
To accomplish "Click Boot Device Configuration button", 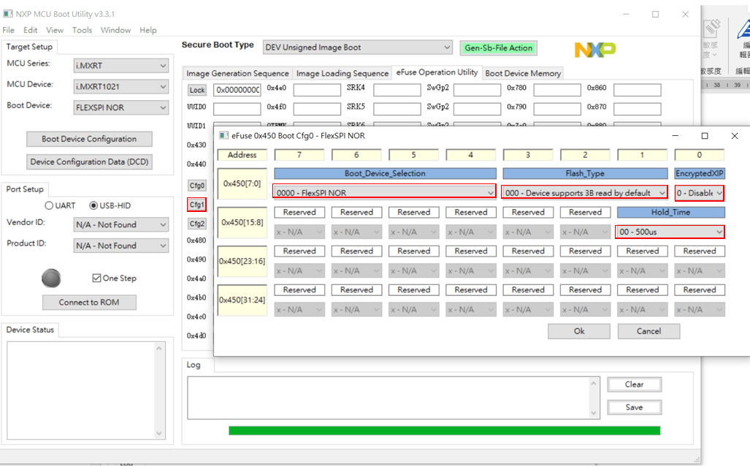I will (x=89, y=139).
